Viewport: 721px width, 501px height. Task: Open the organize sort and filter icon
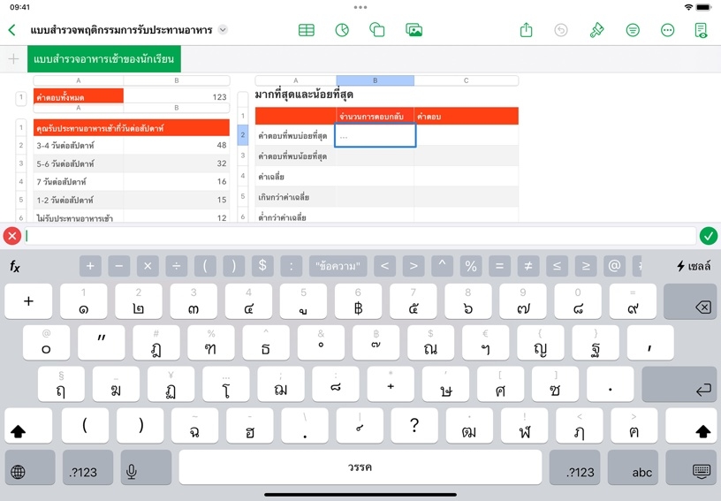[x=633, y=30]
